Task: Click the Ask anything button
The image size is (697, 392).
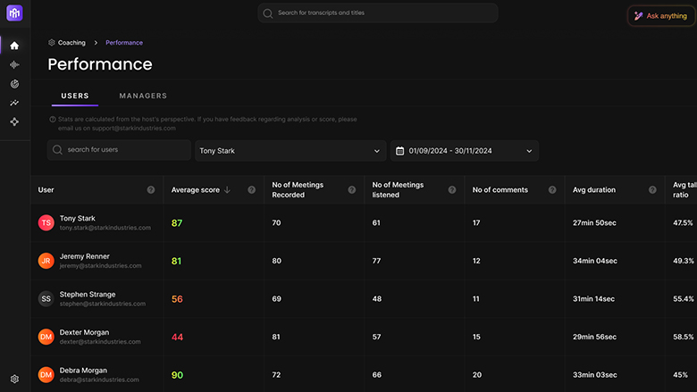Action: click(661, 15)
